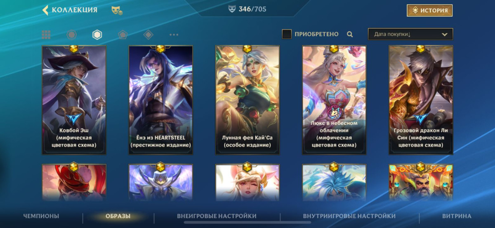The width and height of the screenshot is (495, 228).
Task: Select the circle rarity filter icon
Action: click(71, 35)
